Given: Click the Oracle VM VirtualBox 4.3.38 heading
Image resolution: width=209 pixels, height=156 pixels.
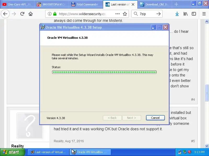Looking at the screenshot, I should pyautogui.click(x=67, y=38).
